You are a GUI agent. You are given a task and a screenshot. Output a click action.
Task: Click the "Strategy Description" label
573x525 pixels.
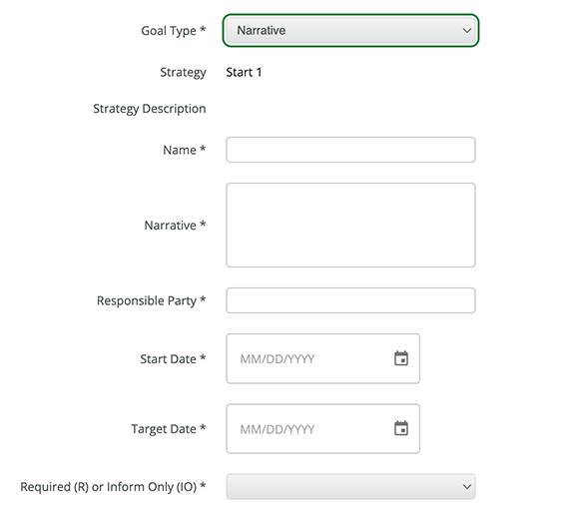click(x=150, y=109)
